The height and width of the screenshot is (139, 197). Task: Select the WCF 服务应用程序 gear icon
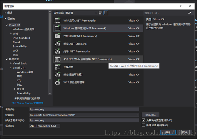coord(58,83)
